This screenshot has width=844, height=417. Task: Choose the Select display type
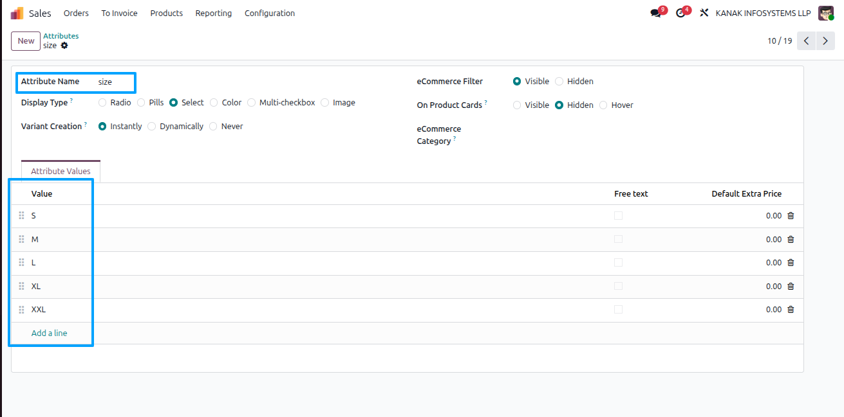pyautogui.click(x=174, y=103)
